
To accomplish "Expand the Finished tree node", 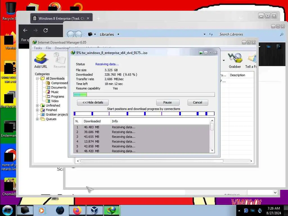I will [x=37, y=110].
